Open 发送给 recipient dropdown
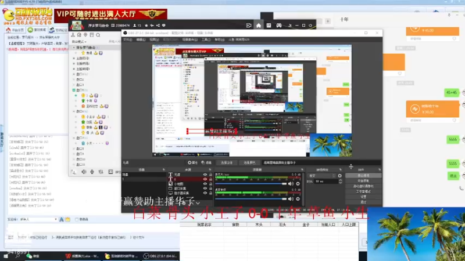 [x=38, y=219]
